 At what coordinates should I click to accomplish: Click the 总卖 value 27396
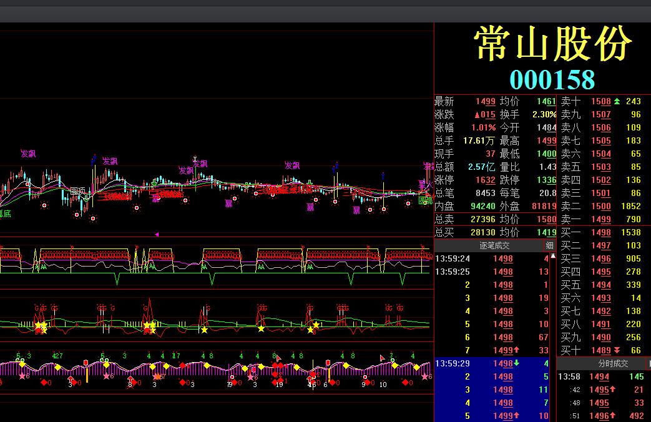pyautogui.click(x=483, y=219)
